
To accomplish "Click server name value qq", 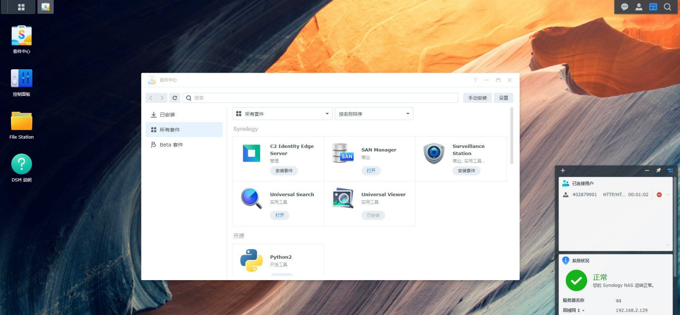I will (618, 300).
